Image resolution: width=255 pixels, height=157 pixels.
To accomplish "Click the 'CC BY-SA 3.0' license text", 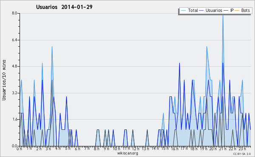I will click(242, 154).
